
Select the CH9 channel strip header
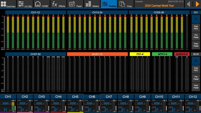pos(142,97)
